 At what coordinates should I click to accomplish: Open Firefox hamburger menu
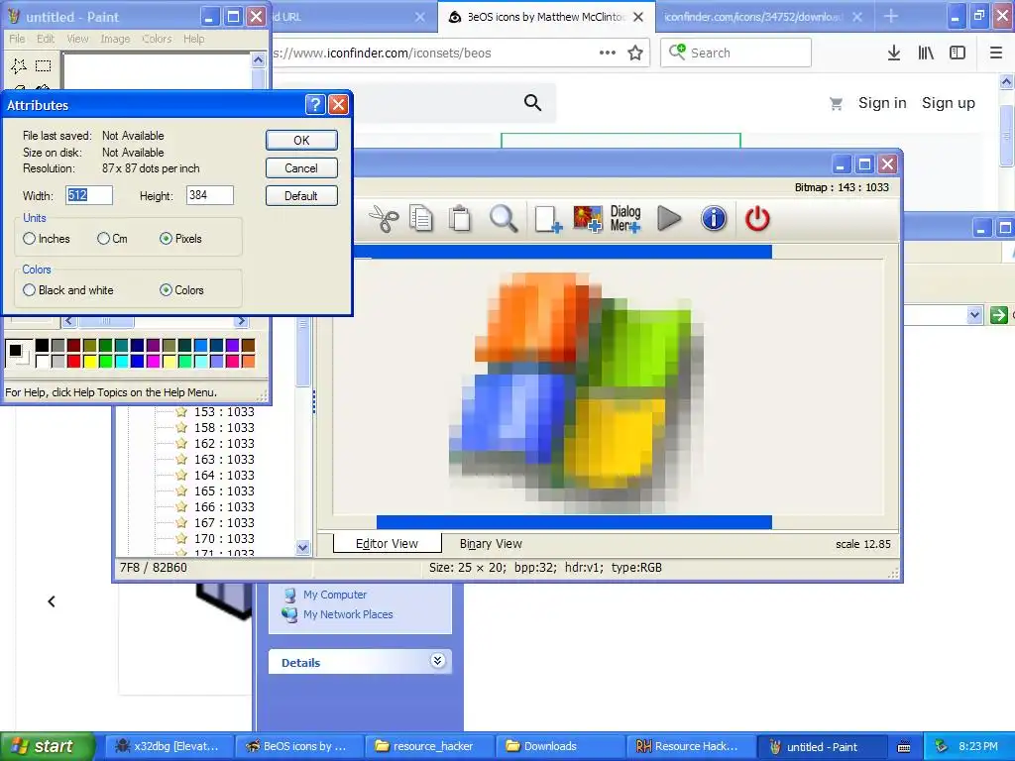coord(996,54)
